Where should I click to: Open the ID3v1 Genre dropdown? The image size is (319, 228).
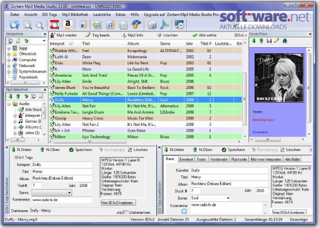tap(69, 192)
